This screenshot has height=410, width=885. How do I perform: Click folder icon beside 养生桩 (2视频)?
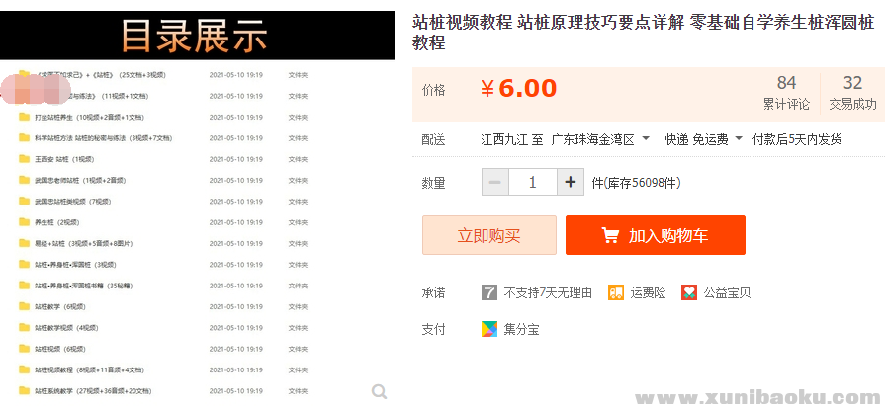coord(25,222)
